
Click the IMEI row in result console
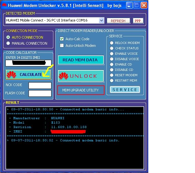pos(48,132)
